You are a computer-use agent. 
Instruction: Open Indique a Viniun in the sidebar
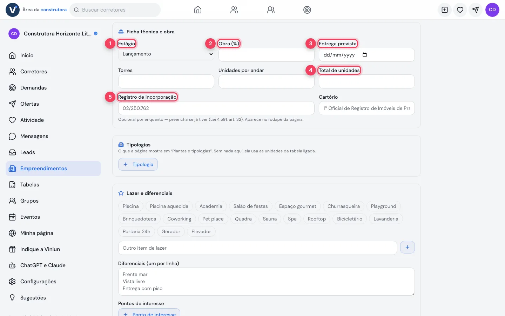(x=53, y=249)
